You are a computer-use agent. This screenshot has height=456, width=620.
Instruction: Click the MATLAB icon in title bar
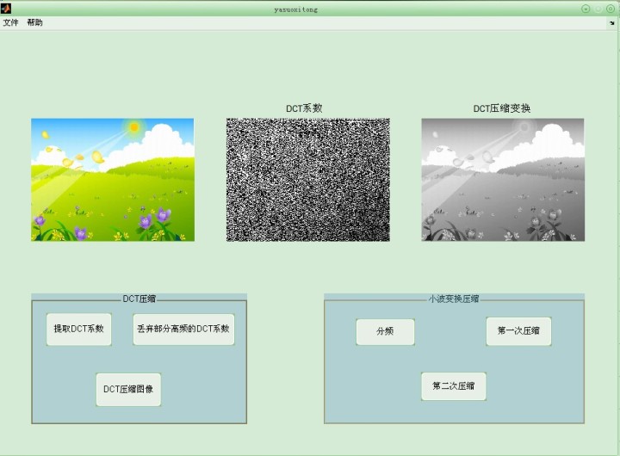pos(6,9)
